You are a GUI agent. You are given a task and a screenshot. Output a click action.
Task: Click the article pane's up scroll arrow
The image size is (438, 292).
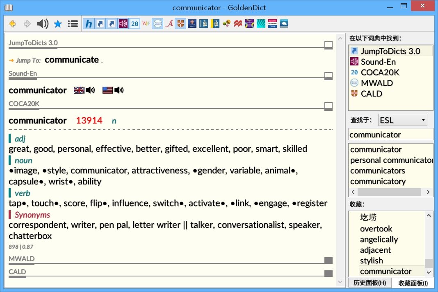pyautogui.click(x=340, y=38)
